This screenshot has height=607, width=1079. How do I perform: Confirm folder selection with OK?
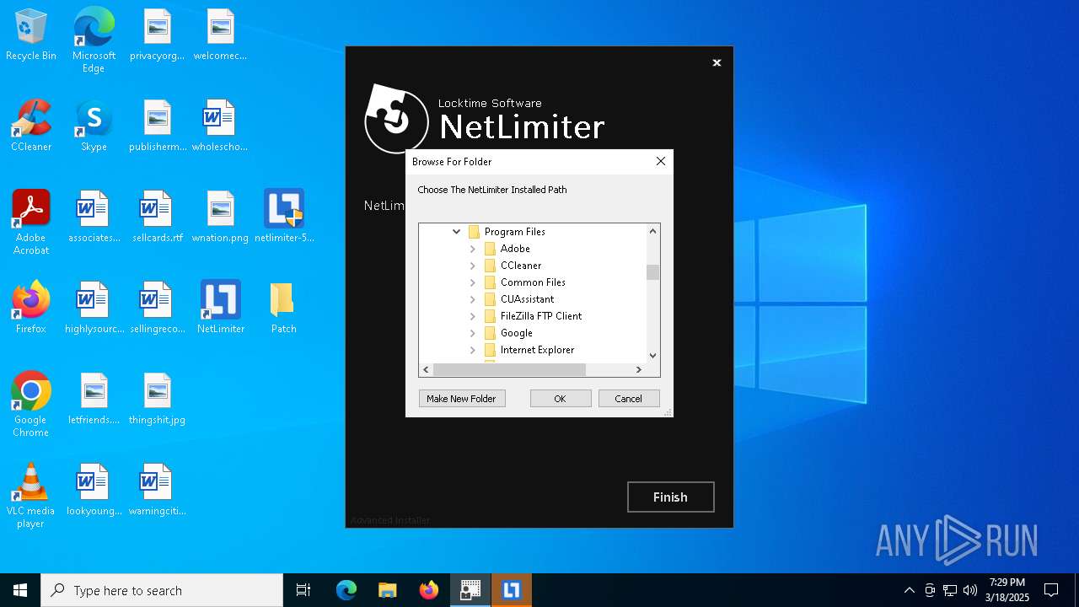[561, 399]
